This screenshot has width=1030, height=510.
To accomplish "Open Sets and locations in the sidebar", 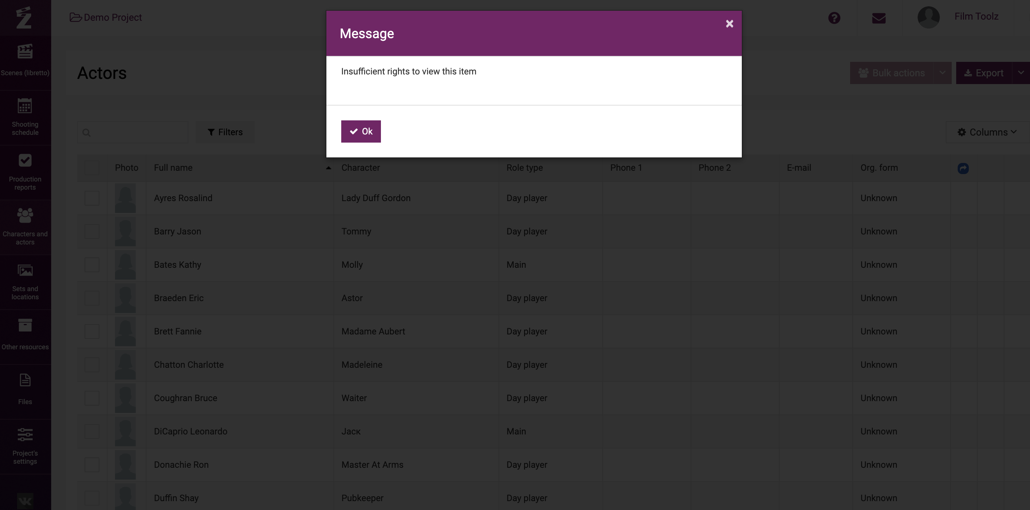I will click(x=25, y=282).
